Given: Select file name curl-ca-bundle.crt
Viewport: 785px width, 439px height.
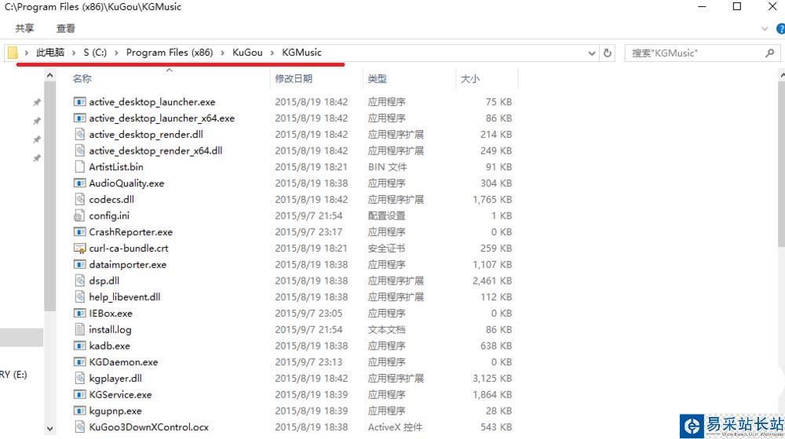Looking at the screenshot, I should coord(129,249).
